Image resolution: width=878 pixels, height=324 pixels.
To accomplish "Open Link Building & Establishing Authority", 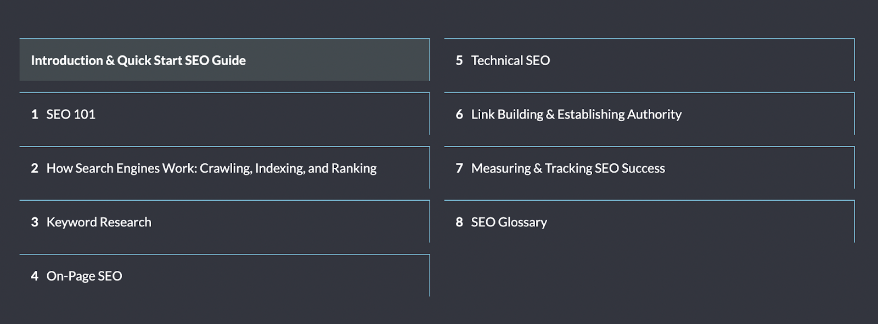I will pyautogui.click(x=576, y=114).
